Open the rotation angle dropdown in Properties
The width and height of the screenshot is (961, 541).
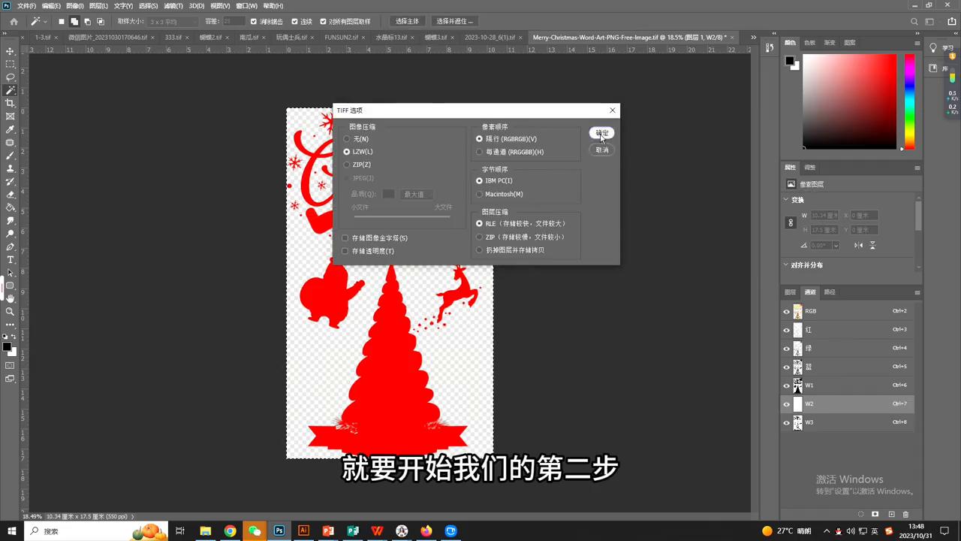(x=836, y=245)
